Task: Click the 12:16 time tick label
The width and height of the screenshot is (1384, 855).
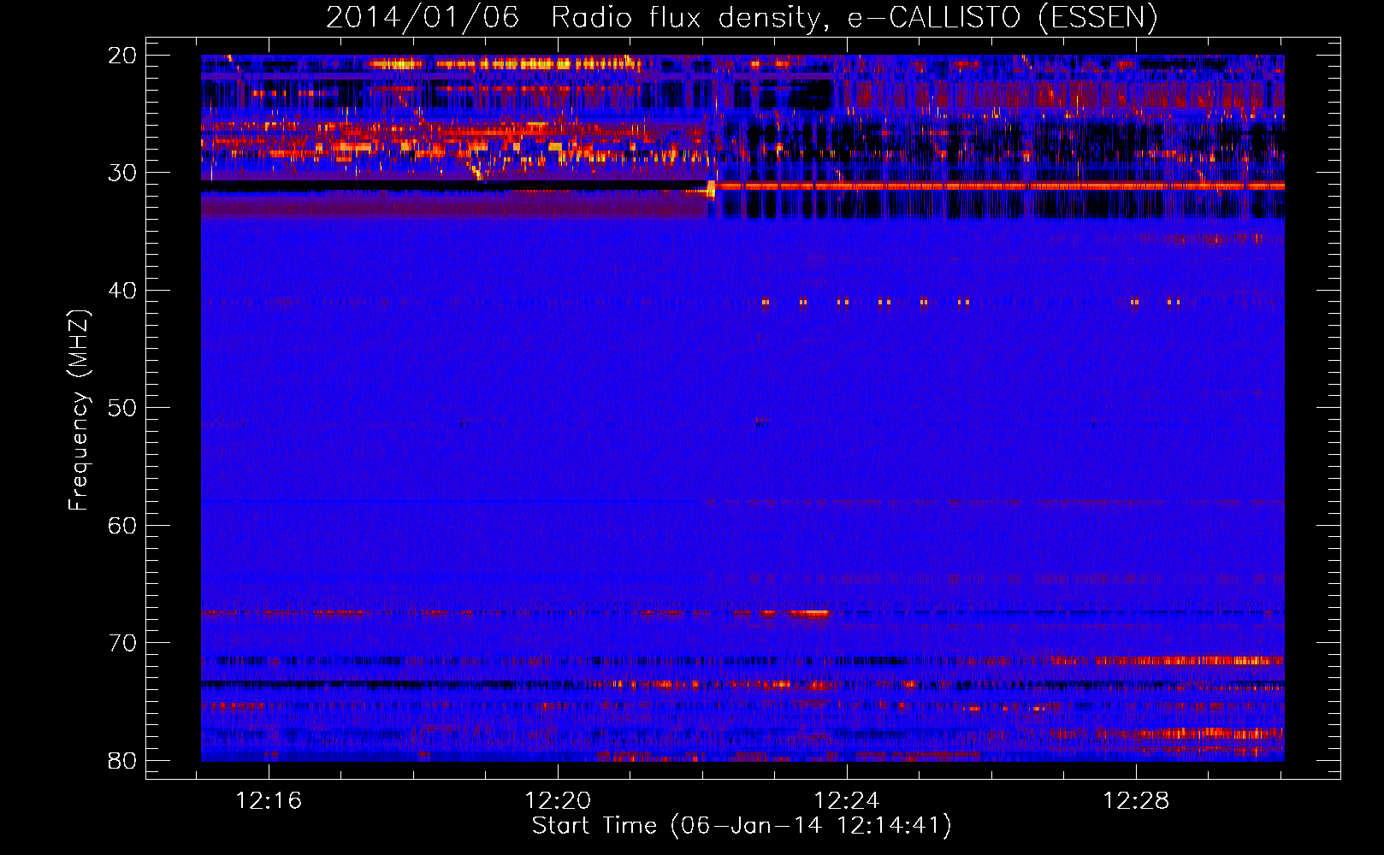Action: [x=269, y=801]
